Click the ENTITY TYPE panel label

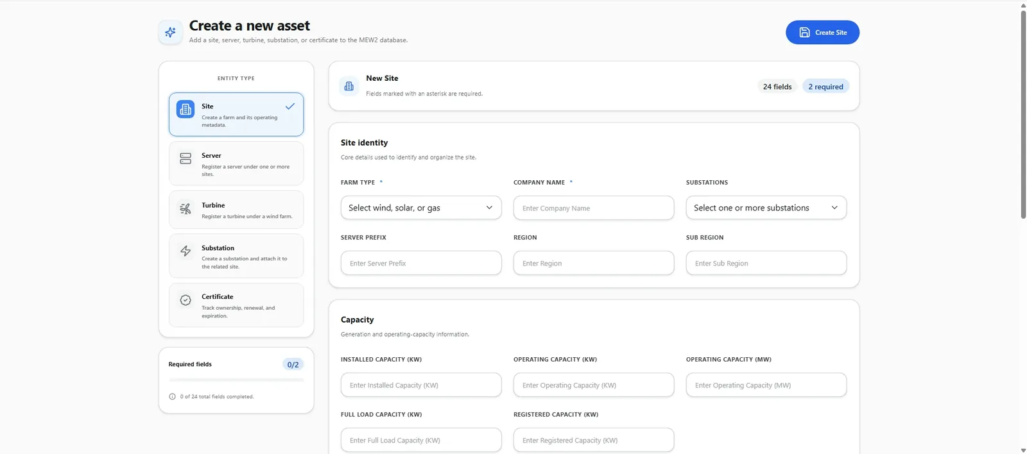(x=236, y=78)
